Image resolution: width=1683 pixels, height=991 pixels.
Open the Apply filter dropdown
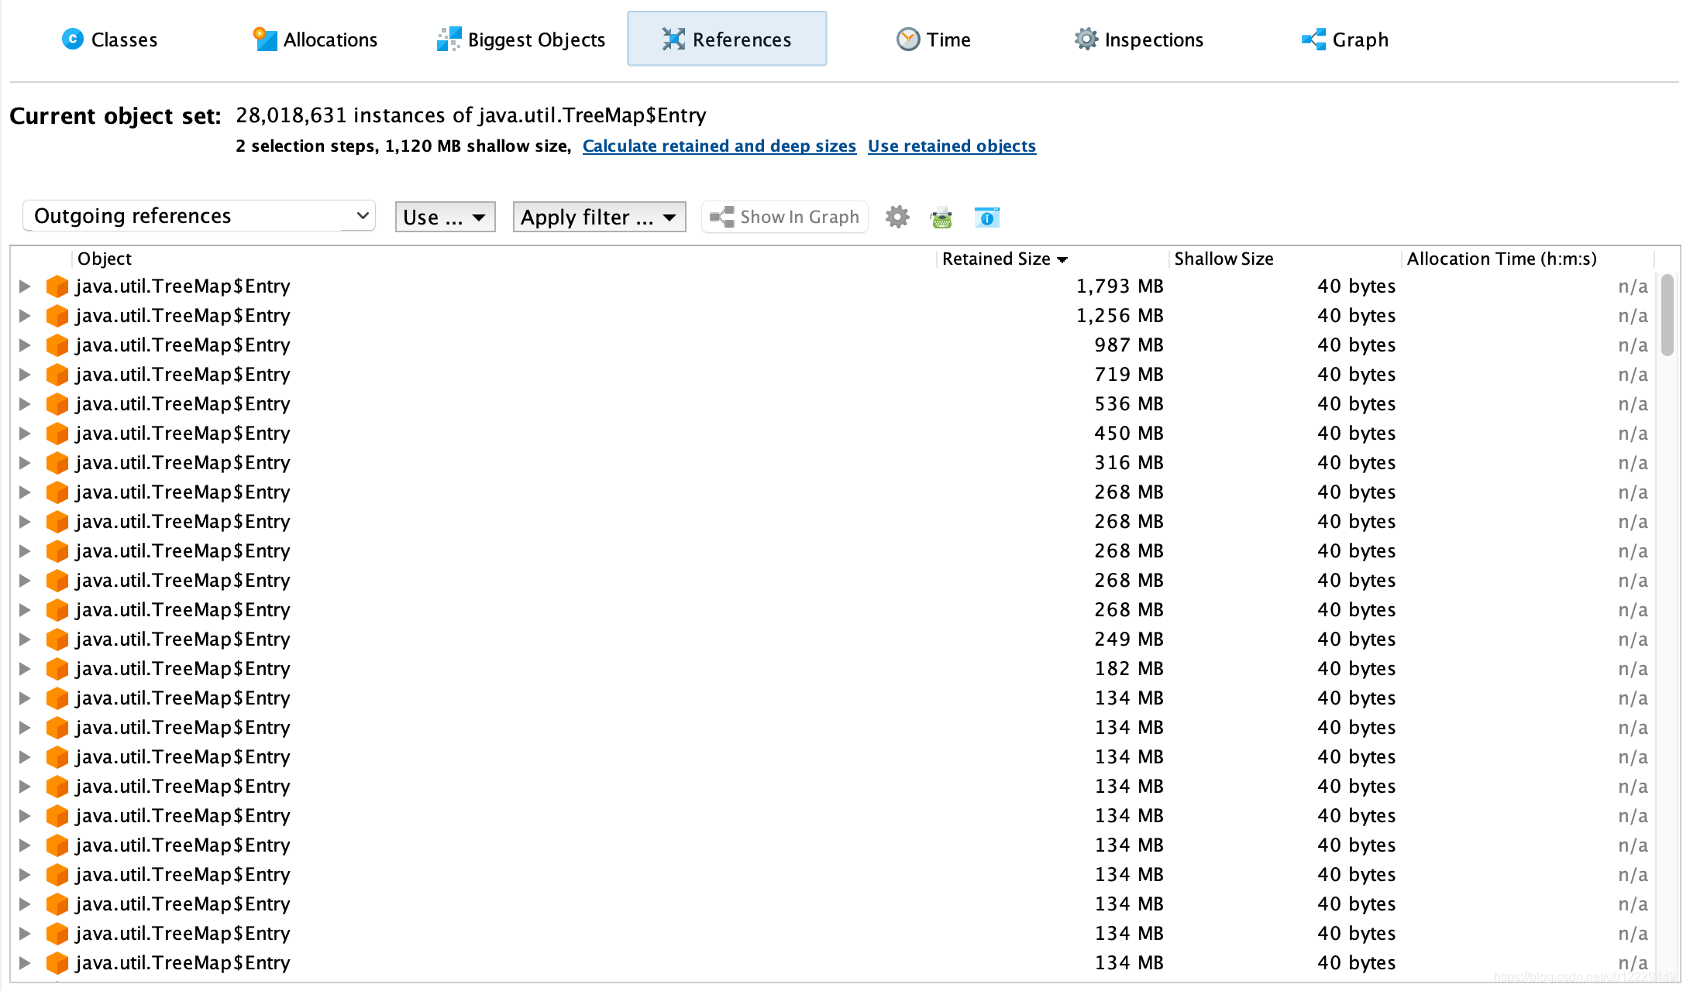pos(599,218)
